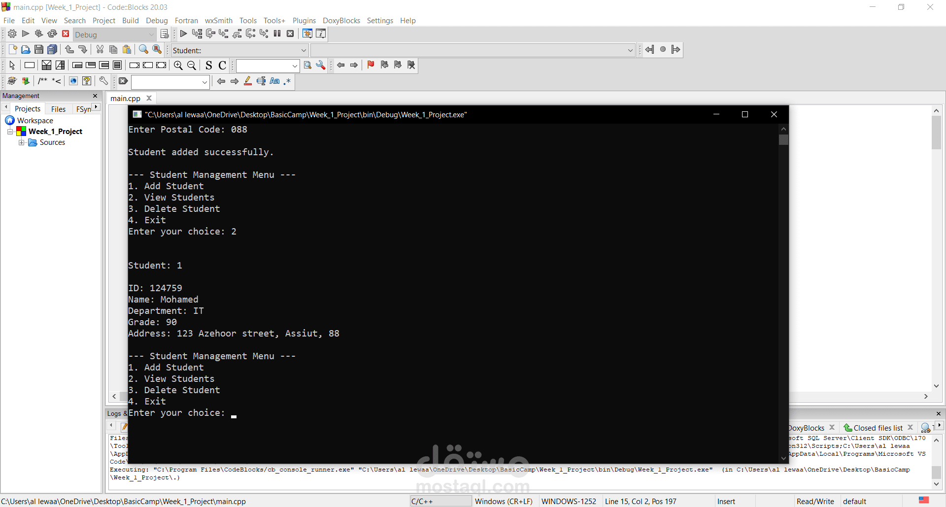Close the Logs panel
This screenshot has height=507, width=946.
click(938, 414)
